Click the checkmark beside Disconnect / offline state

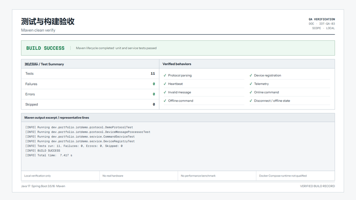[x=251, y=101]
